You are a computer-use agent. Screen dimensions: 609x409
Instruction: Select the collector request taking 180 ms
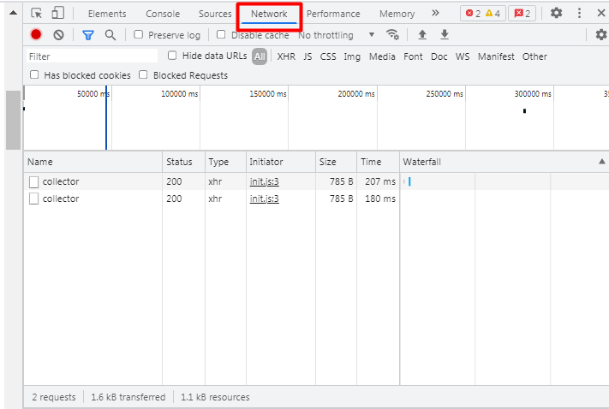316,199
